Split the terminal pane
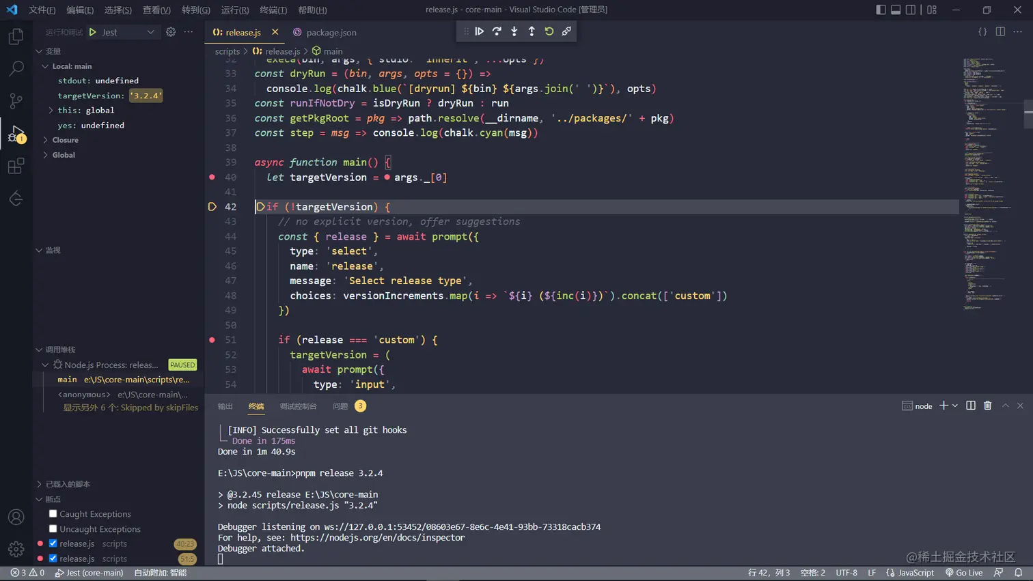The image size is (1033, 581). (971, 406)
